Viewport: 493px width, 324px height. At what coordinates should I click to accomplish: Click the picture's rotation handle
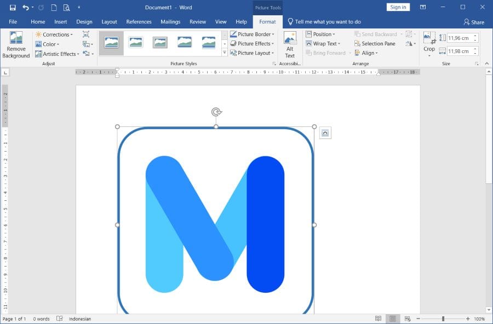click(216, 112)
